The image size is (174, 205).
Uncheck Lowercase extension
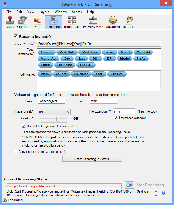coord(115,118)
